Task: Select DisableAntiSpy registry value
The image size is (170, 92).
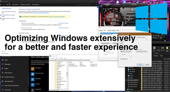Action: coord(73,66)
